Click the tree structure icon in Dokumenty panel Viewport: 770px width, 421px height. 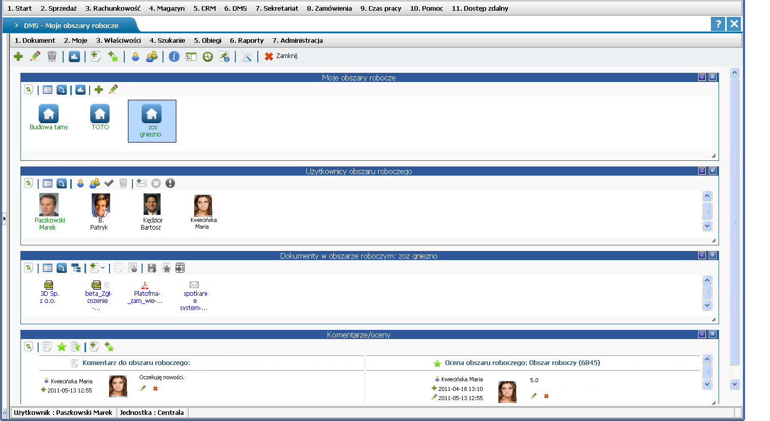(x=76, y=268)
